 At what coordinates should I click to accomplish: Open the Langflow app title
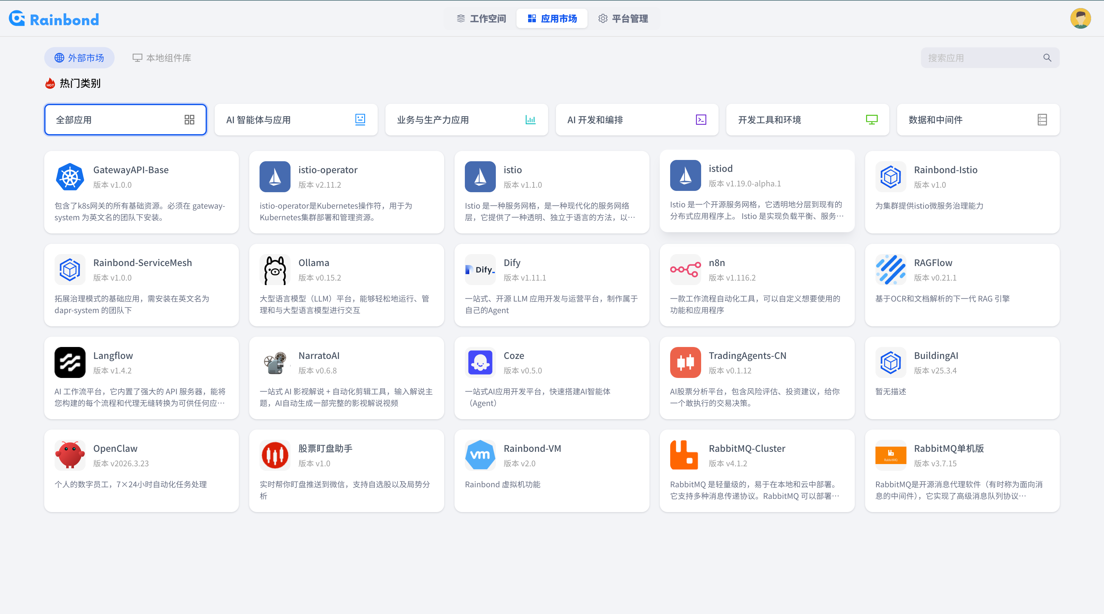tap(113, 356)
